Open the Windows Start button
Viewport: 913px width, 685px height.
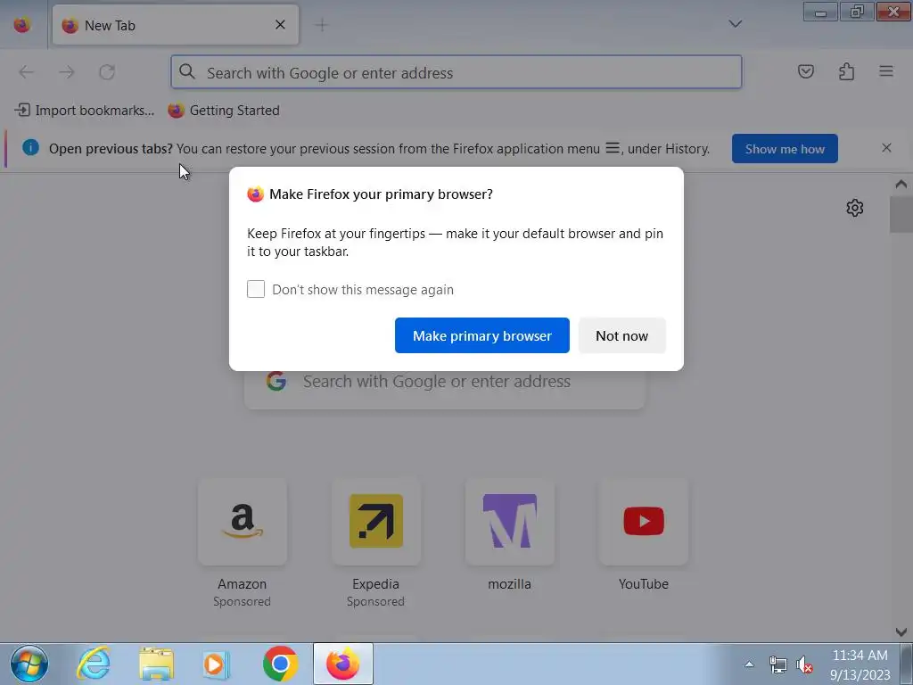[29, 664]
